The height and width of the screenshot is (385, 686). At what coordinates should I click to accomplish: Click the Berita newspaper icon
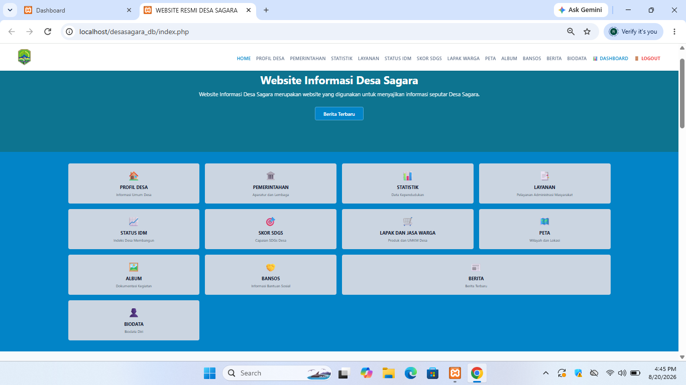click(x=476, y=267)
